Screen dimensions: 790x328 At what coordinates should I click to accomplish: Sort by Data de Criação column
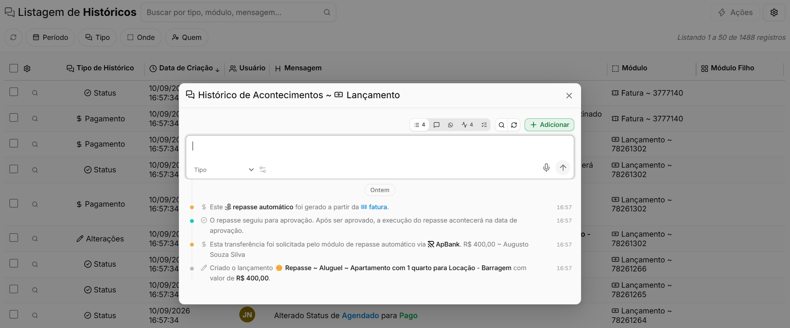pyautogui.click(x=185, y=68)
